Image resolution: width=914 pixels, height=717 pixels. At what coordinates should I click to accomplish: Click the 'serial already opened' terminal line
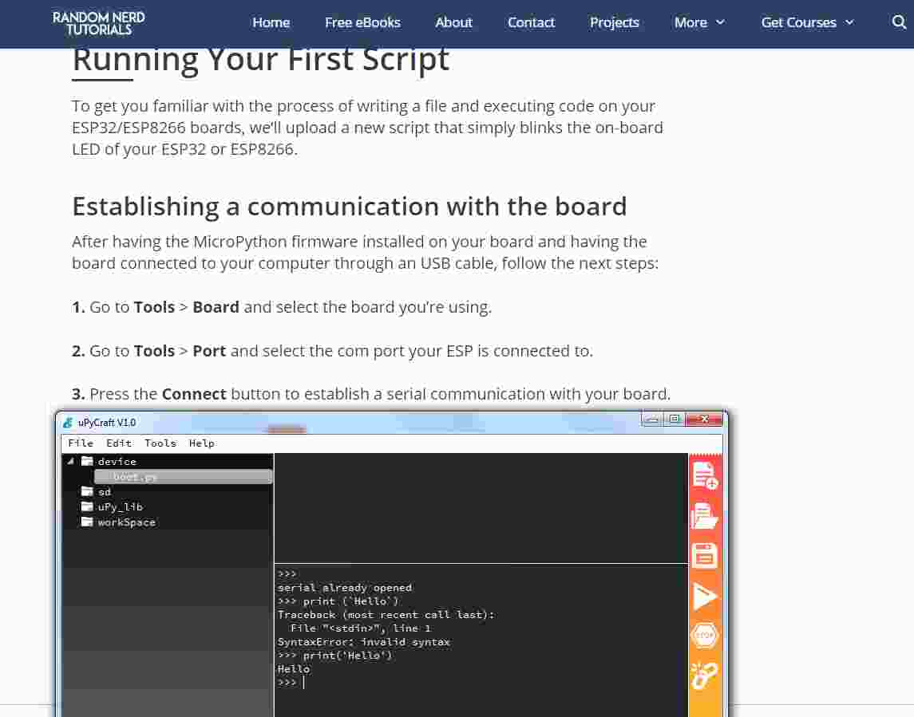345,588
